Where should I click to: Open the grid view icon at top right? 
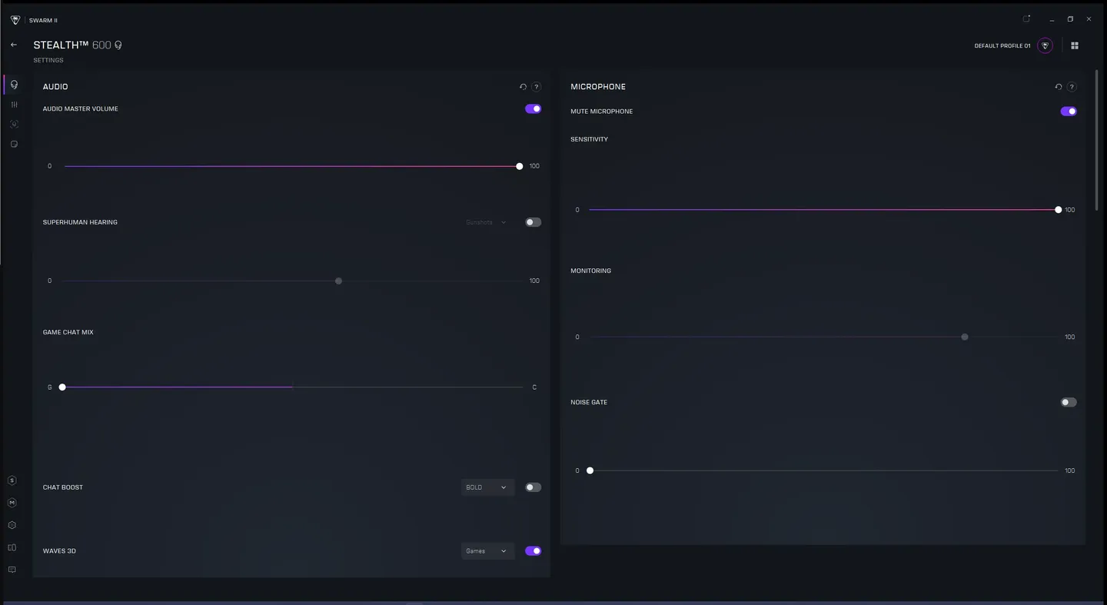pyautogui.click(x=1075, y=45)
